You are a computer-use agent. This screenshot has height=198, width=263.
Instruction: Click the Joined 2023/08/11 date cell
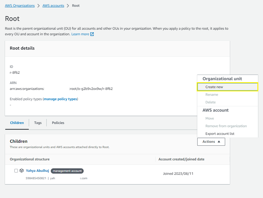(x=178, y=174)
